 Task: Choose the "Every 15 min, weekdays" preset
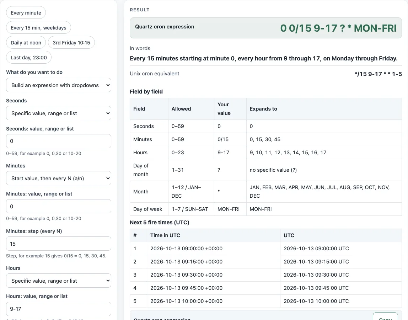click(x=38, y=28)
